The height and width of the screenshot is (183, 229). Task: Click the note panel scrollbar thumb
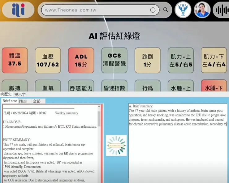(x=99, y=119)
